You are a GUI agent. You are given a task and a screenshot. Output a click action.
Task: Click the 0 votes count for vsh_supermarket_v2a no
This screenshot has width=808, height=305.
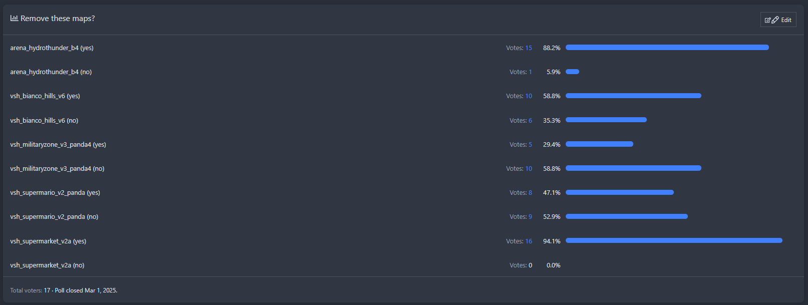530,265
